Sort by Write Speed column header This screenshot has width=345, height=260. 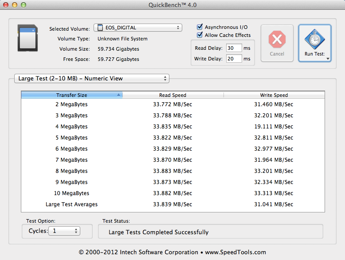pos(274,95)
